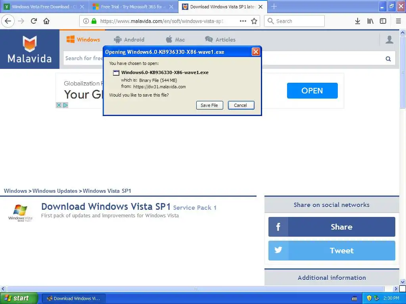Click the keyboard icon in system tray
The width and height of the screenshot is (406, 304).
coord(354,298)
